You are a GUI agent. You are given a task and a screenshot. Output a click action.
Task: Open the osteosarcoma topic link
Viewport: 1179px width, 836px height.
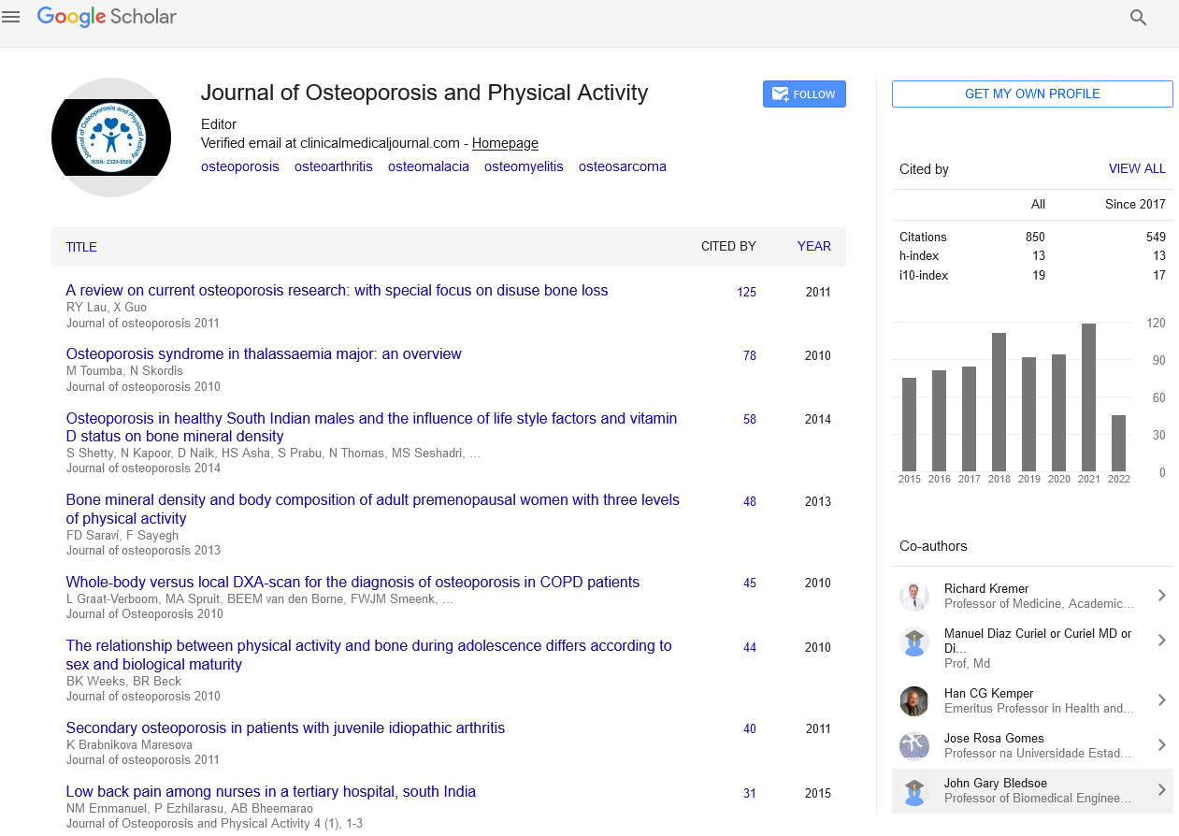click(x=622, y=166)
